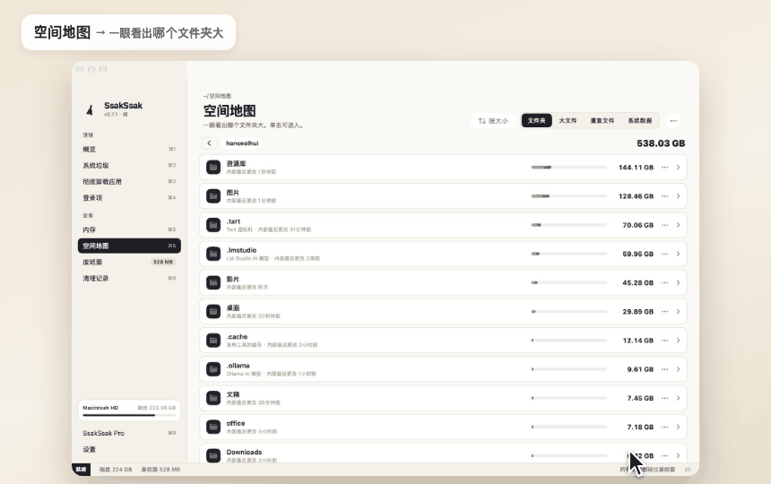
Task: Open the 登录项 sidebar item
Action: [129, 198]
